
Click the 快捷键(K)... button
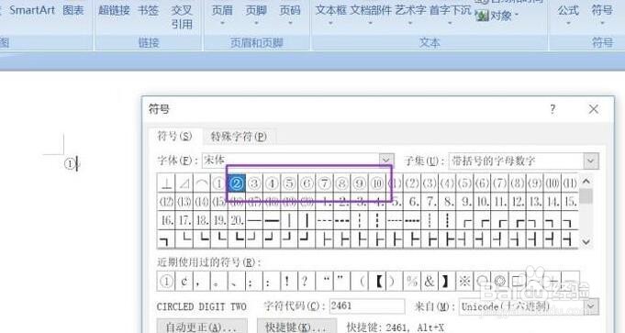point(296,327)
